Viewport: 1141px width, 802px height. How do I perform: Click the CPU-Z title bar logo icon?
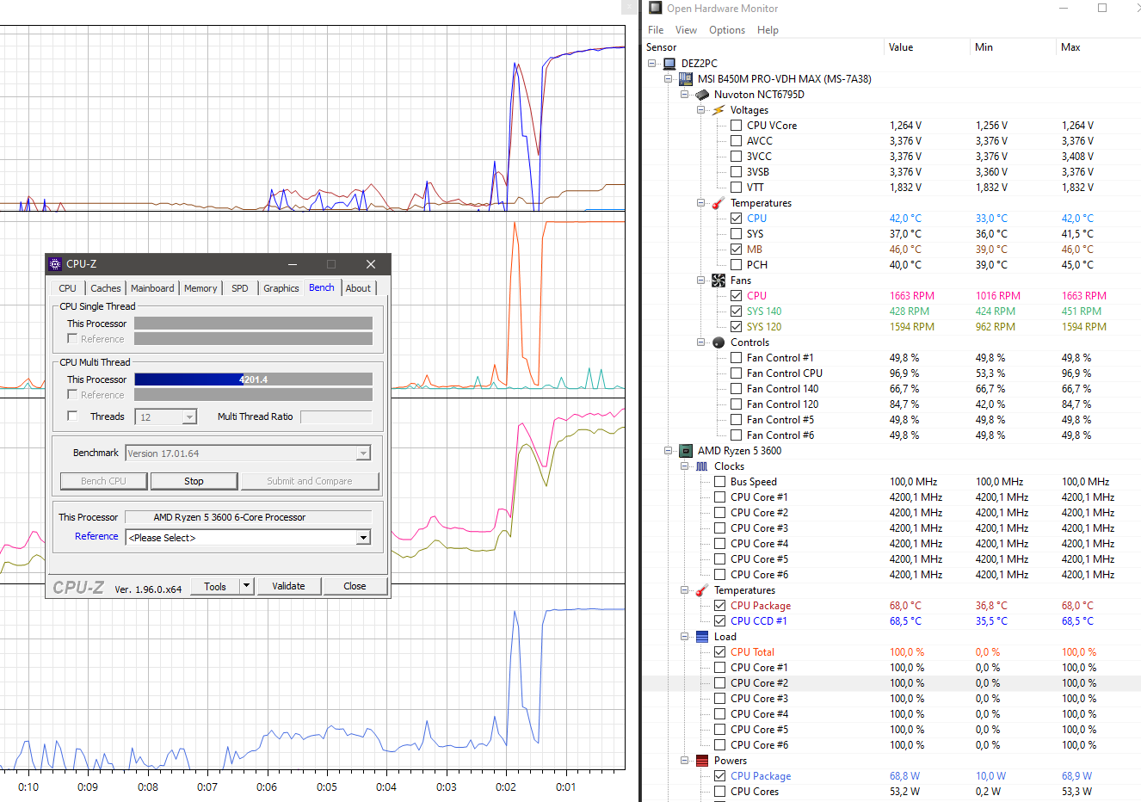coord(56,264)
